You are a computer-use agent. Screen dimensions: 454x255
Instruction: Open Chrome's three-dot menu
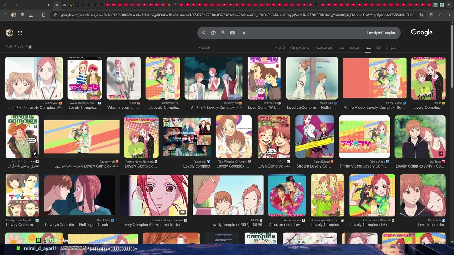click(x=5, y=15)
